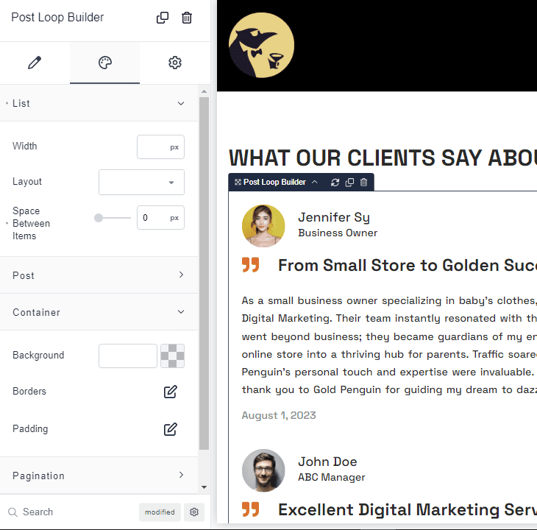Click the Space Between Items slider handle

99,218
